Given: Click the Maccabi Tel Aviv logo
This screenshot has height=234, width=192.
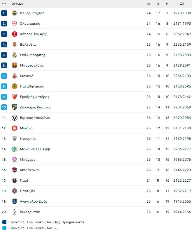Looking at the screenshot, I should coord(15,149).
